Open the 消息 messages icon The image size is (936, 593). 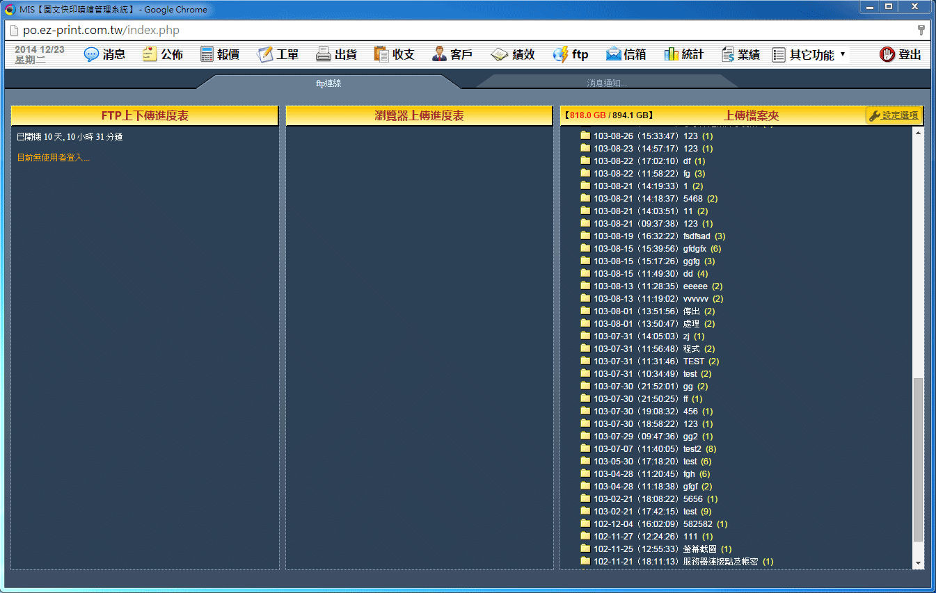coord(91,55)
